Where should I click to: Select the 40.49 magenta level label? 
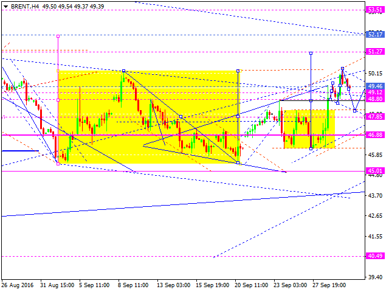pyautogui.click(x=375, y=255)
